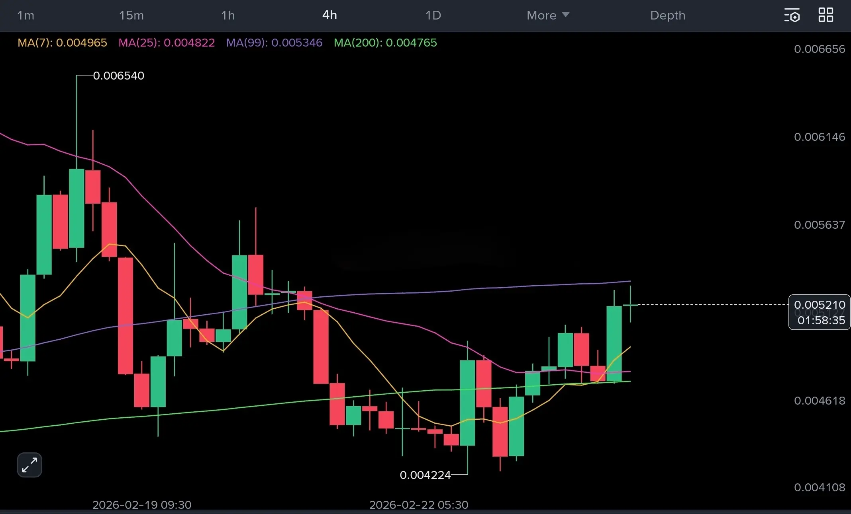Click the MA(25) indicator label
Screen dimensions: 851x514
[x=167, y=43]
